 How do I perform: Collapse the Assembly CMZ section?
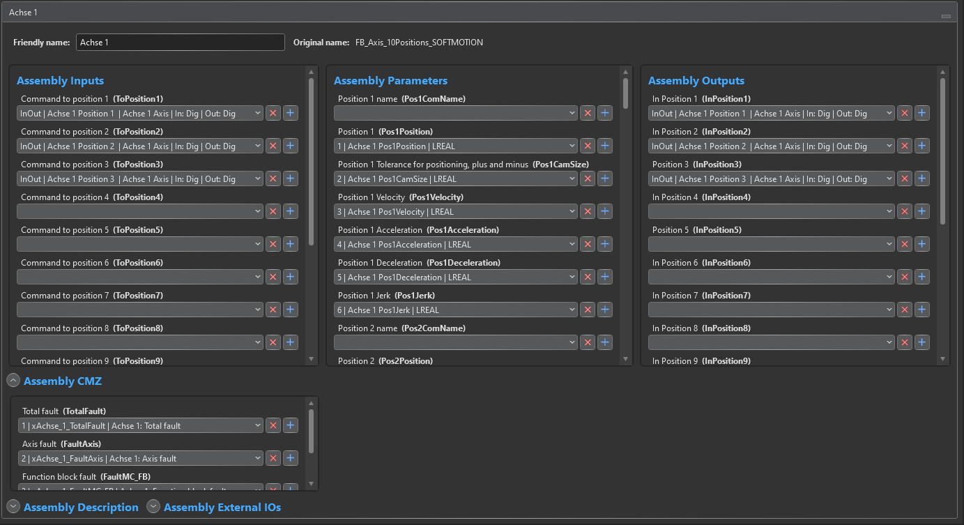[13, 381]
